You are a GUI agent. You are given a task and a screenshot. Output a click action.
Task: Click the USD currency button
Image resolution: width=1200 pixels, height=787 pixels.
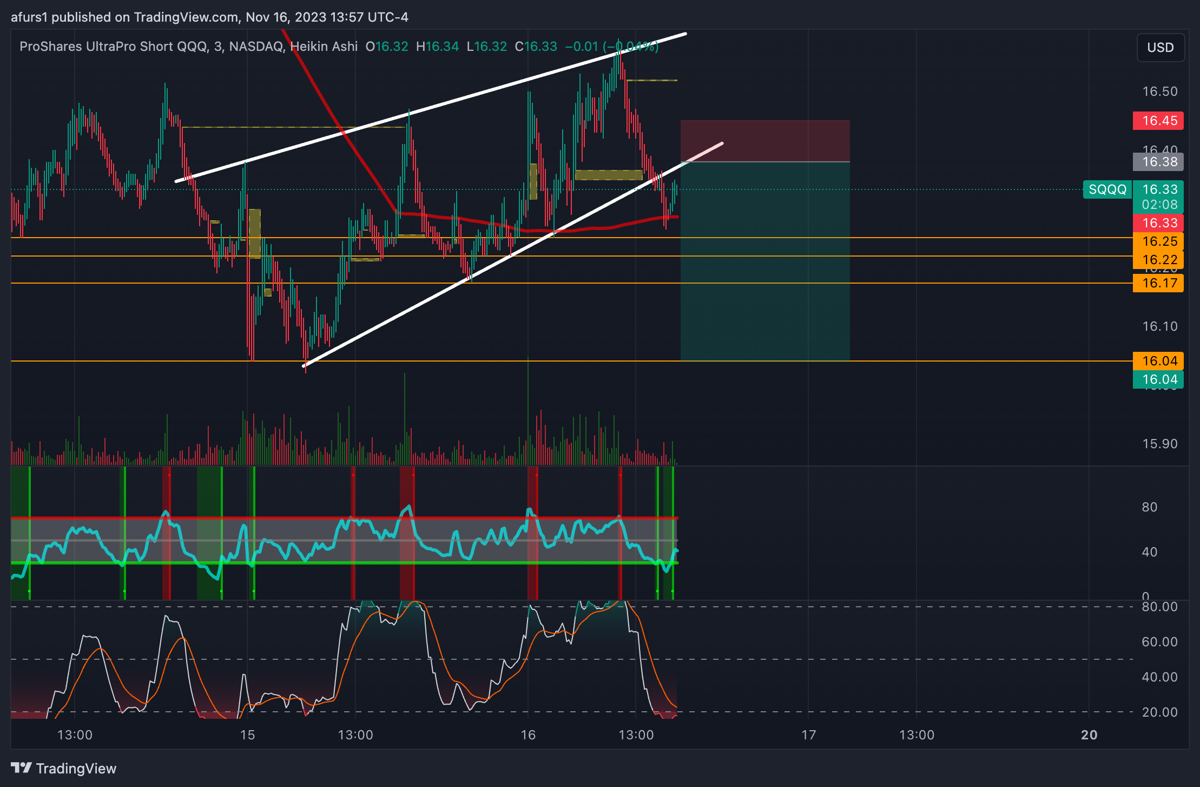[x=1161, y=48]
